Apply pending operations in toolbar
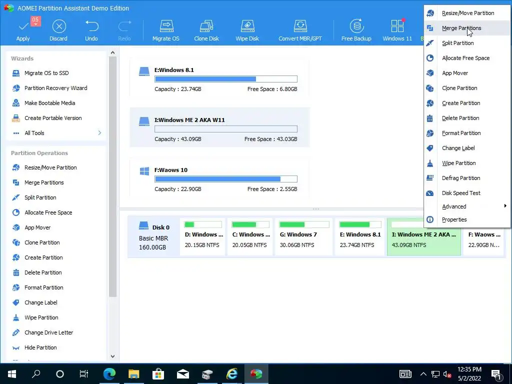This screenshot has height=384, width=512. 23,30
